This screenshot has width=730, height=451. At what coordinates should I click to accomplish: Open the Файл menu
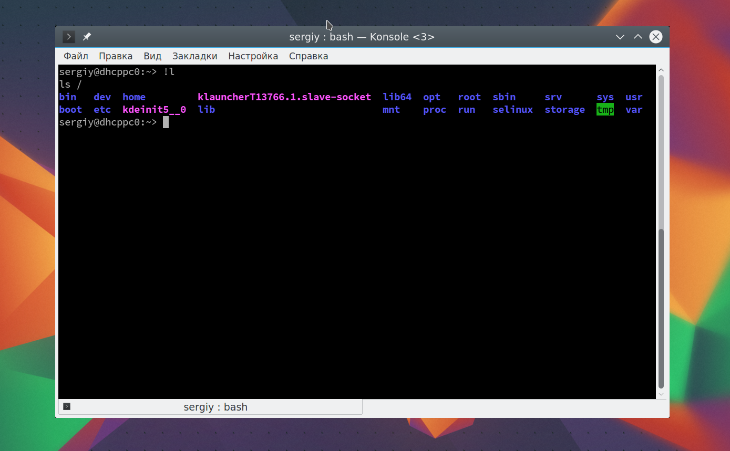coord(76,56)
